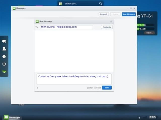Close the New Message dialog
Viewport: 161px width, 120px height.
pyautogui.click(x=111, y=21)
